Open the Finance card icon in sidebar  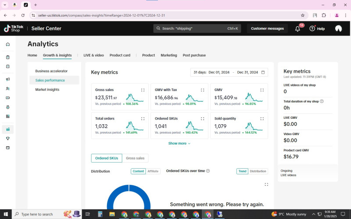tap(8, 148)
